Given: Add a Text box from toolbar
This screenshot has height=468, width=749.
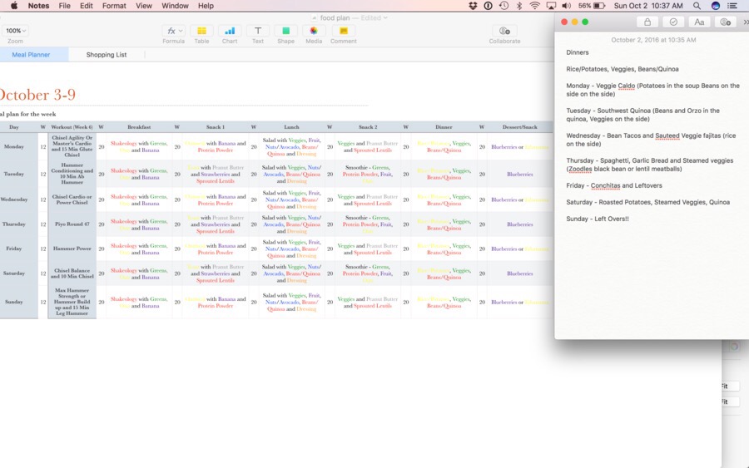Looking at the screenshot, I should [x=258, y=31].
